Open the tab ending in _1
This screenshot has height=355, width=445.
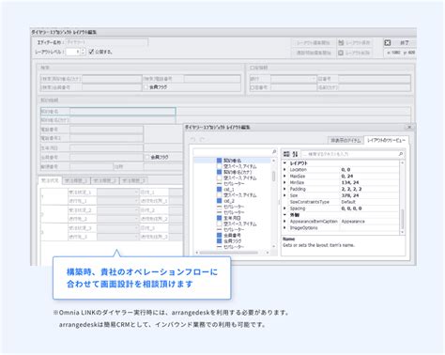(x=76, y=180)
